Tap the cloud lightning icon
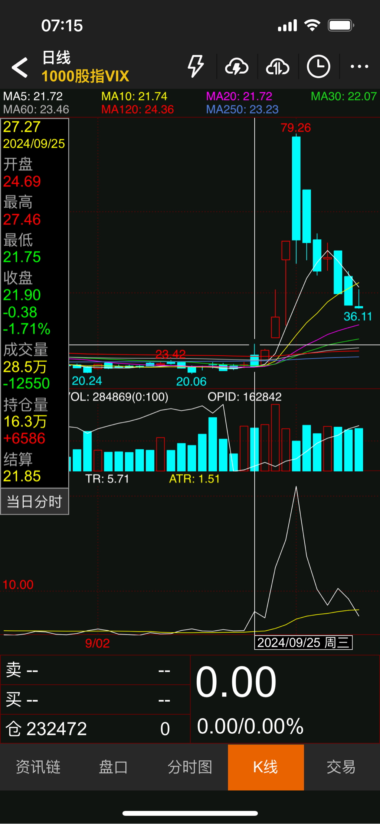 click(x=237, y=67)
